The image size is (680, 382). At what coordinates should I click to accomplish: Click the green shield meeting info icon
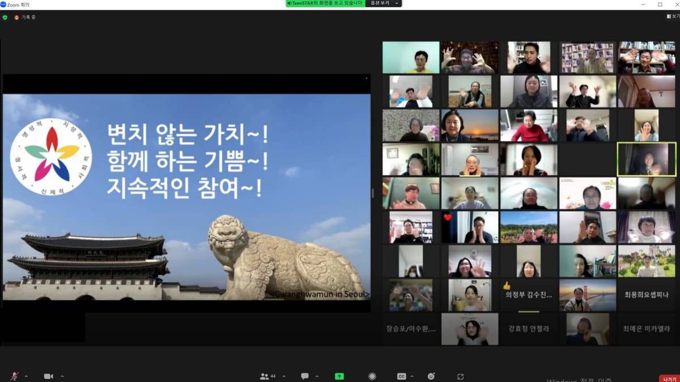pos(5,18)
